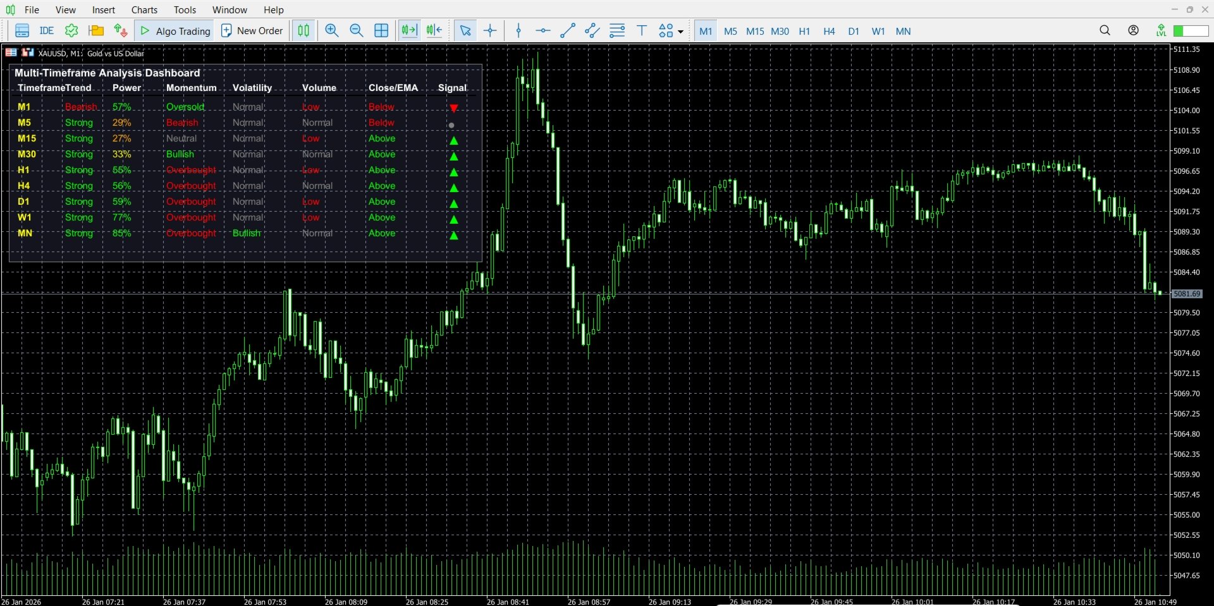
Task: Draw a horizontal line on the chart
Action: [543, 30]
